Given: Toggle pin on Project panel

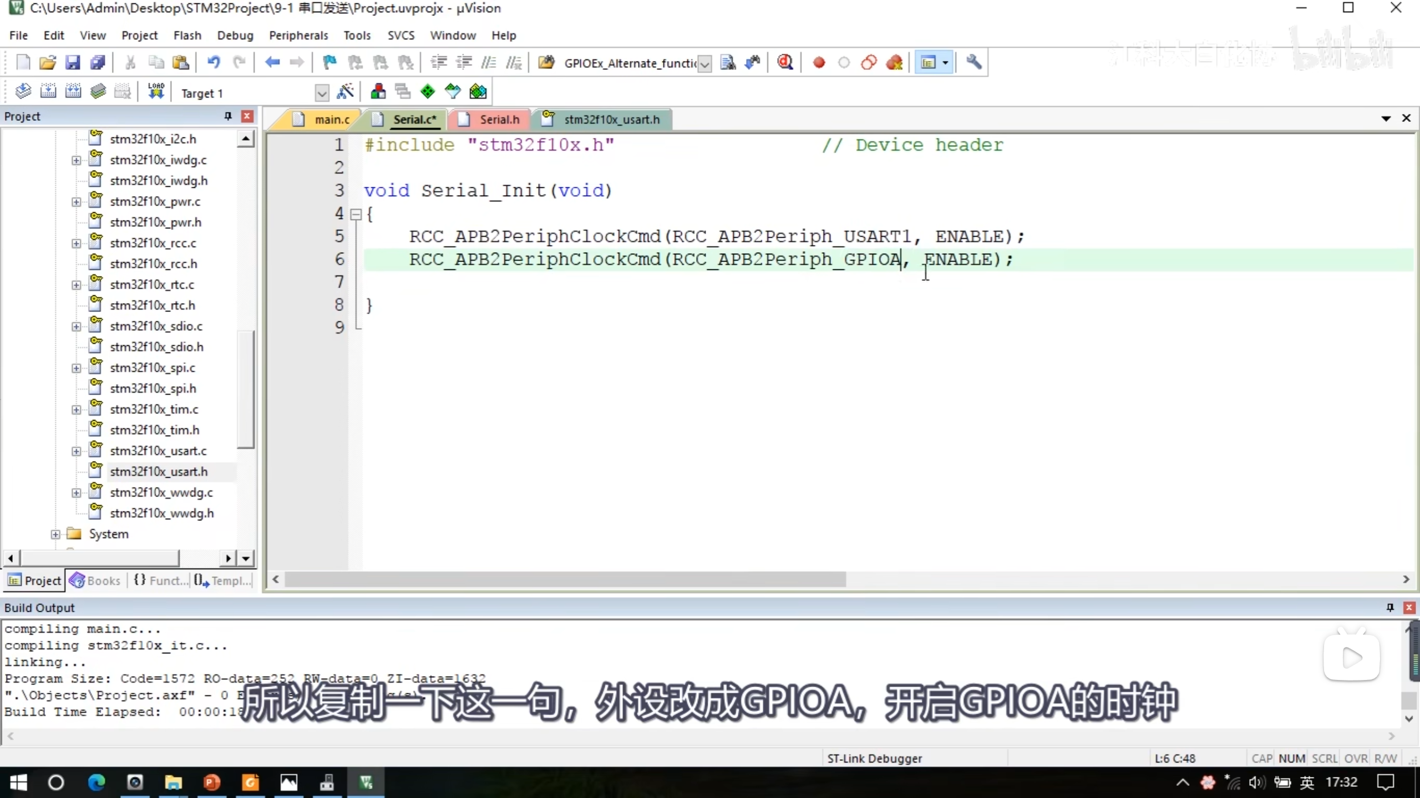Looking at the screenshot, I should tap(227, 116).
